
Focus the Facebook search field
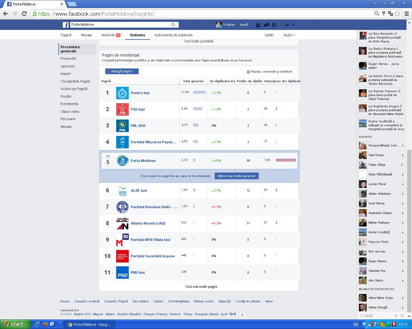[x=119, y=24]
